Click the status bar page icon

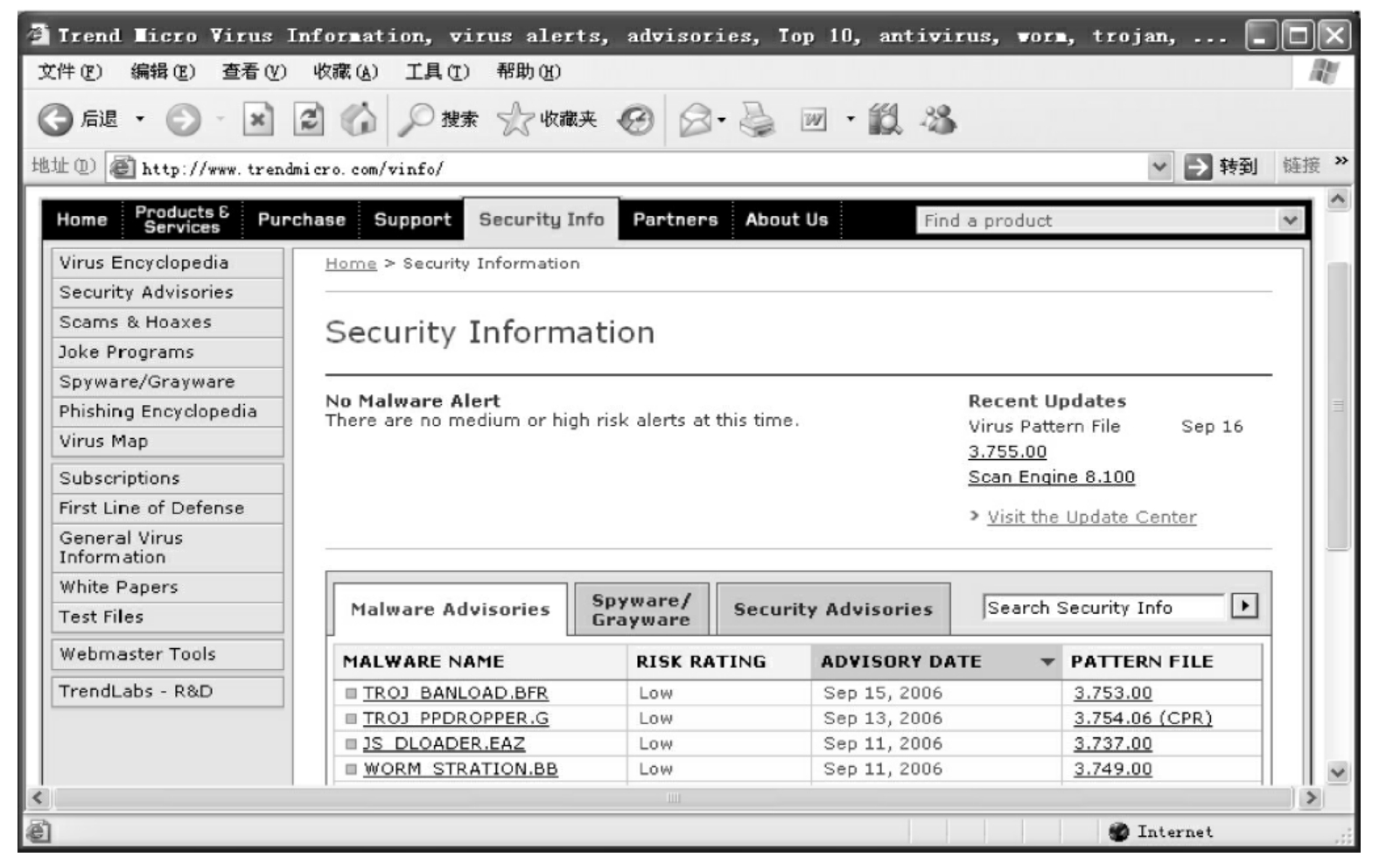[x=38, y=832]
